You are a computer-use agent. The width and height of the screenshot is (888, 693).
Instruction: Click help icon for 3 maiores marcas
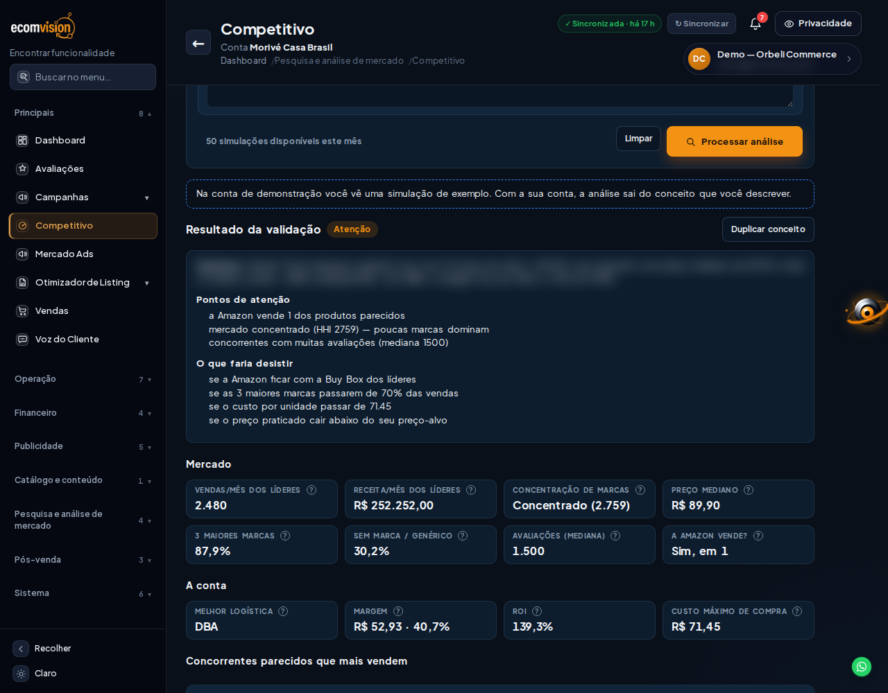coord(285,536)
